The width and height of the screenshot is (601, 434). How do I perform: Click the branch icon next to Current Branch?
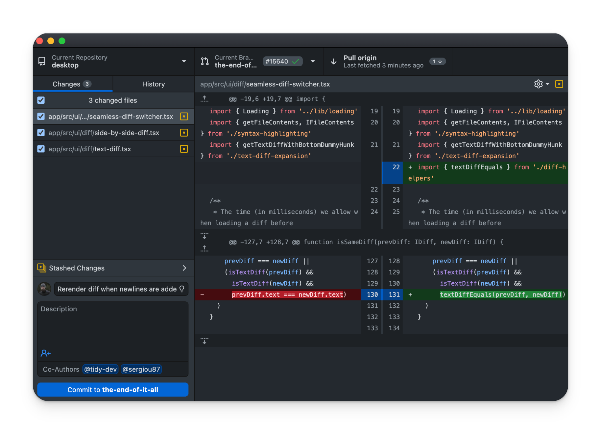click(204, 61)
